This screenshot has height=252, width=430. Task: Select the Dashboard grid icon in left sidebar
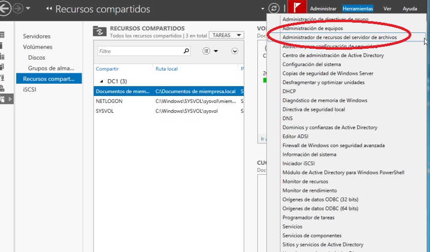pyautogui.click(x=2, y=35)
